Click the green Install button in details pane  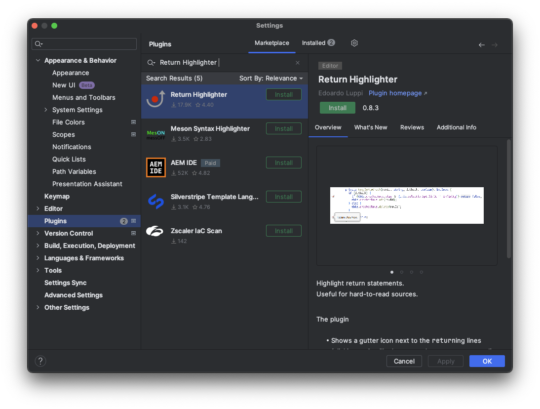point(338,108)
